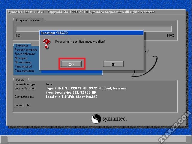
Task: Click the "Time remaining" row
Action: [25, 71]
